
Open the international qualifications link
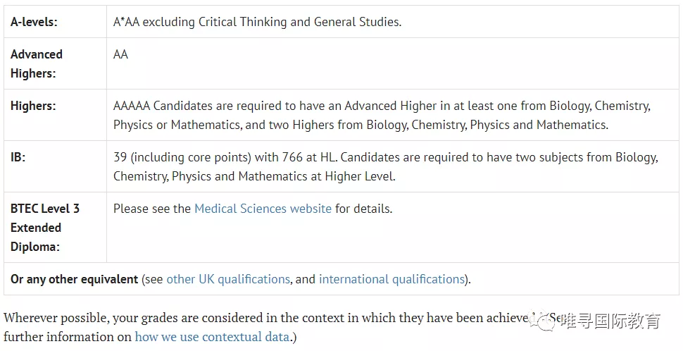click(x=391, y=279)
